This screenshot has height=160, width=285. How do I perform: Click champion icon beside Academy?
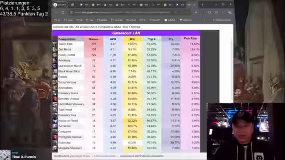(55, 60)
